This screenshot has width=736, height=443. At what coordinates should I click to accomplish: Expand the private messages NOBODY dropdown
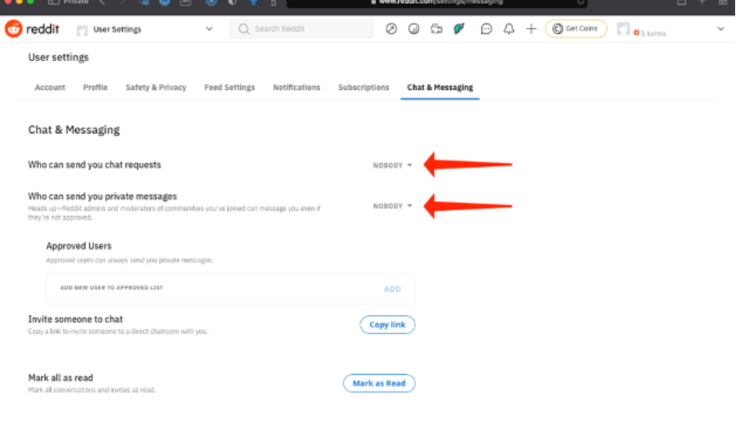click(x=393, y=206)
